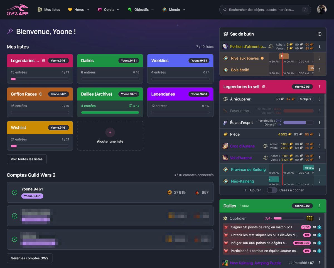Click the Yoone.9461 tag on Weeklies card
334x268 pixels.
(x=199, y=61)
